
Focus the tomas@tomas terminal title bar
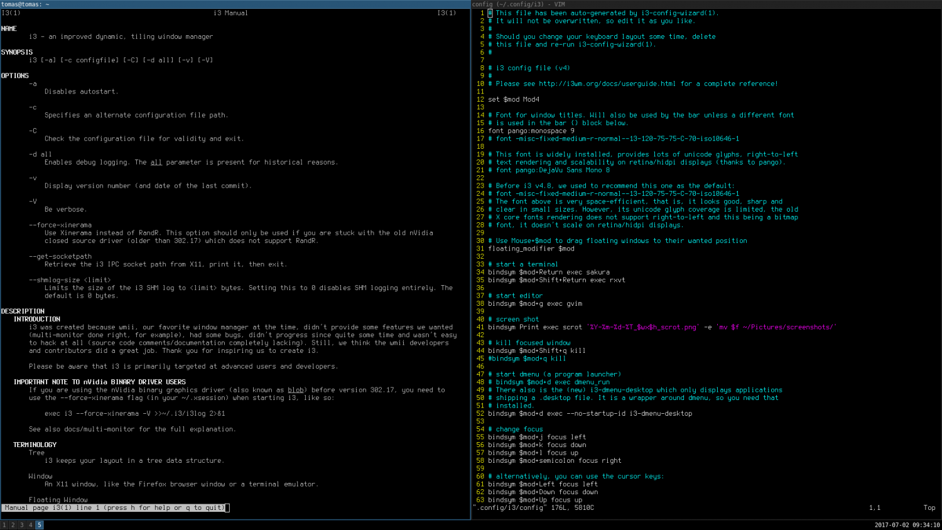pyautogui.click(x=235, y=4)
